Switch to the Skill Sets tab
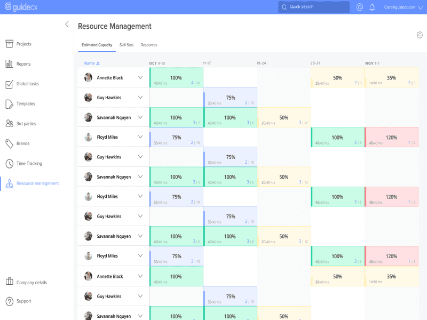 pos(126,45)
